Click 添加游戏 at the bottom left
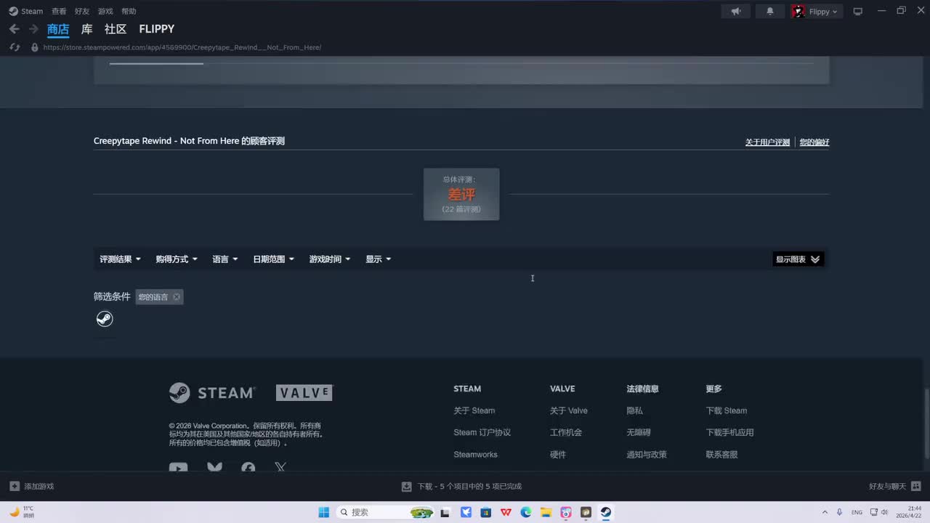The image size is (930, 523). (32, 486)
